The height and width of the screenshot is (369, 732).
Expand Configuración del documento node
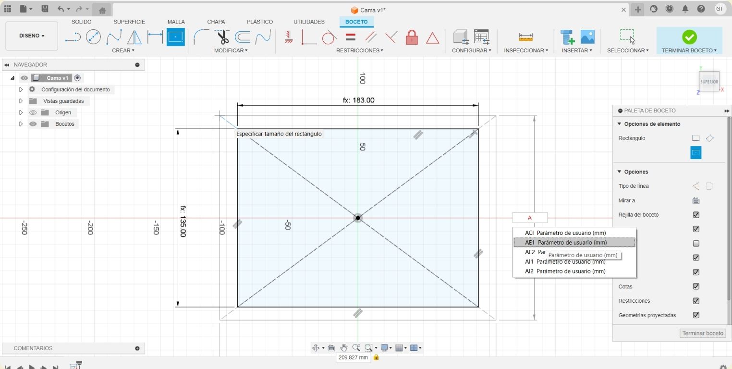point(21,89)
